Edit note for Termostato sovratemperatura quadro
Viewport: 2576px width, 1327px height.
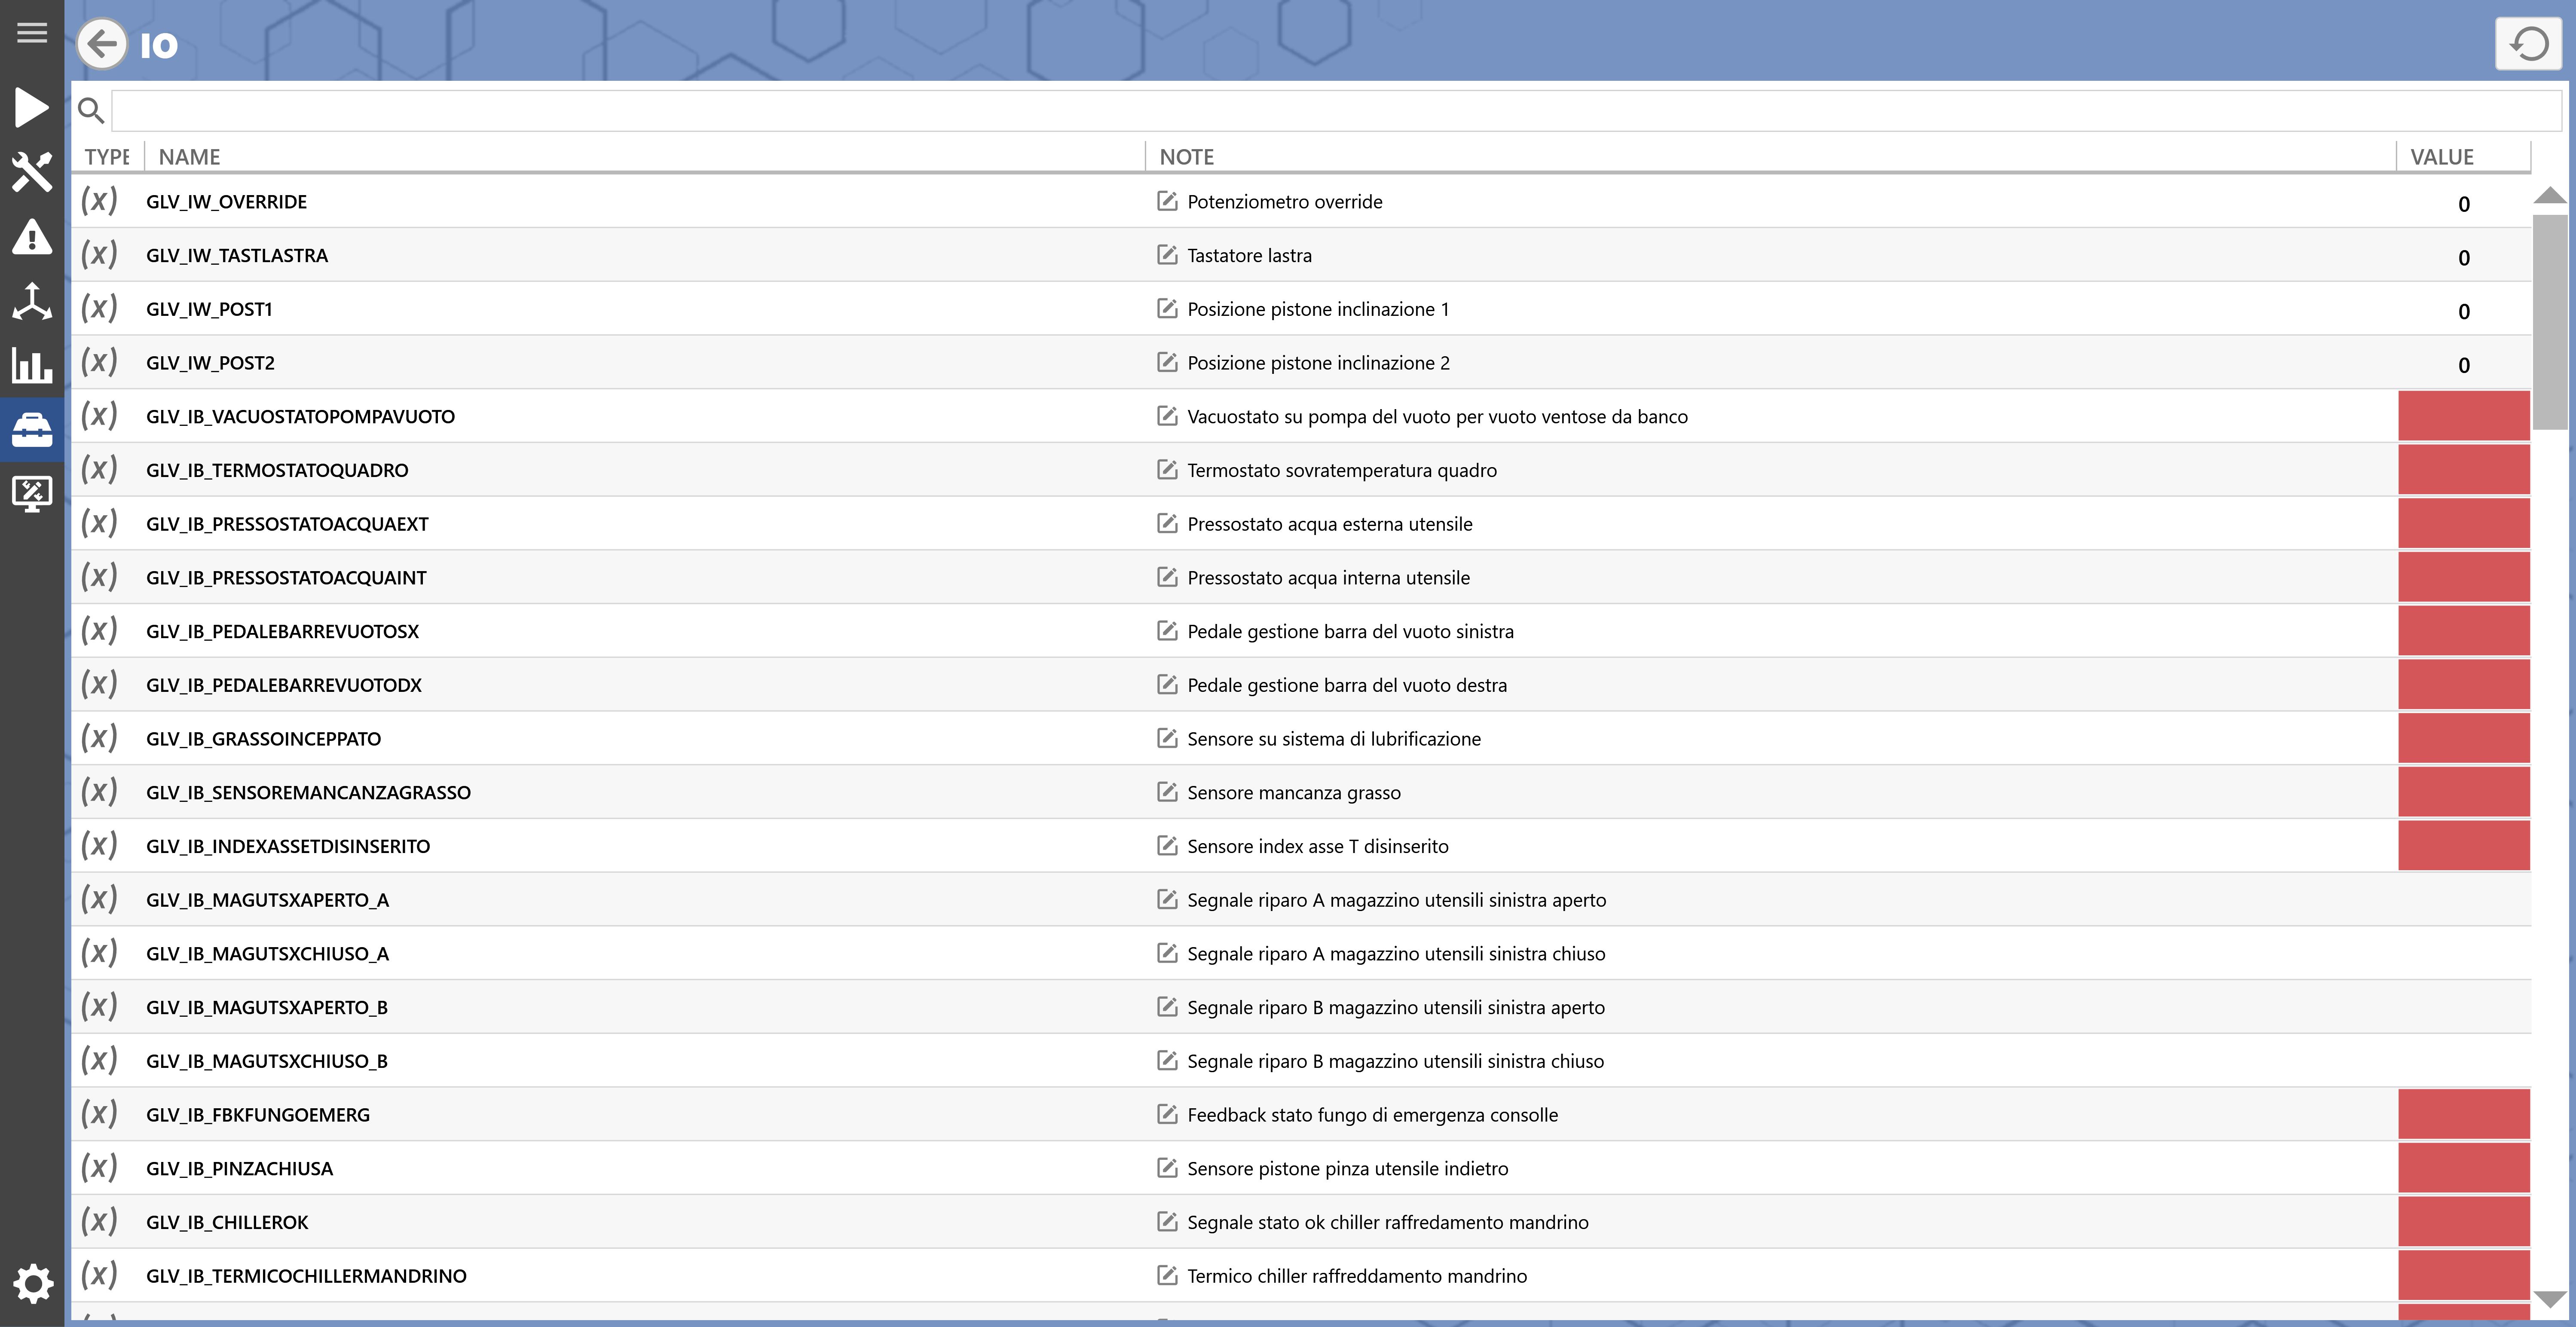tap(1167, 470)
